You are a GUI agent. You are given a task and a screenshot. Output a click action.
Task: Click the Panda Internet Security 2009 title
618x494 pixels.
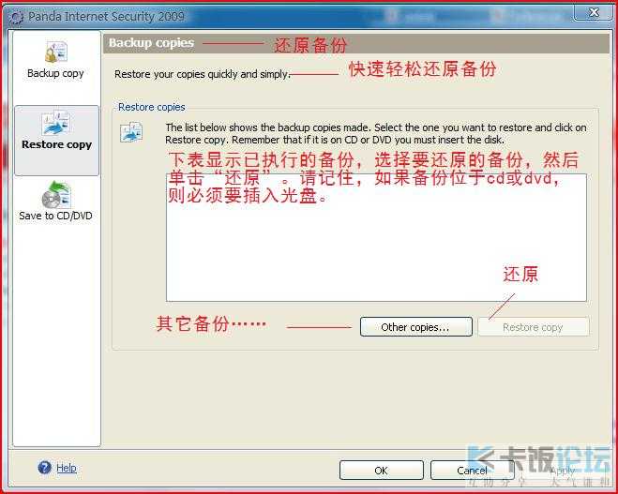[x=106, y=17]
